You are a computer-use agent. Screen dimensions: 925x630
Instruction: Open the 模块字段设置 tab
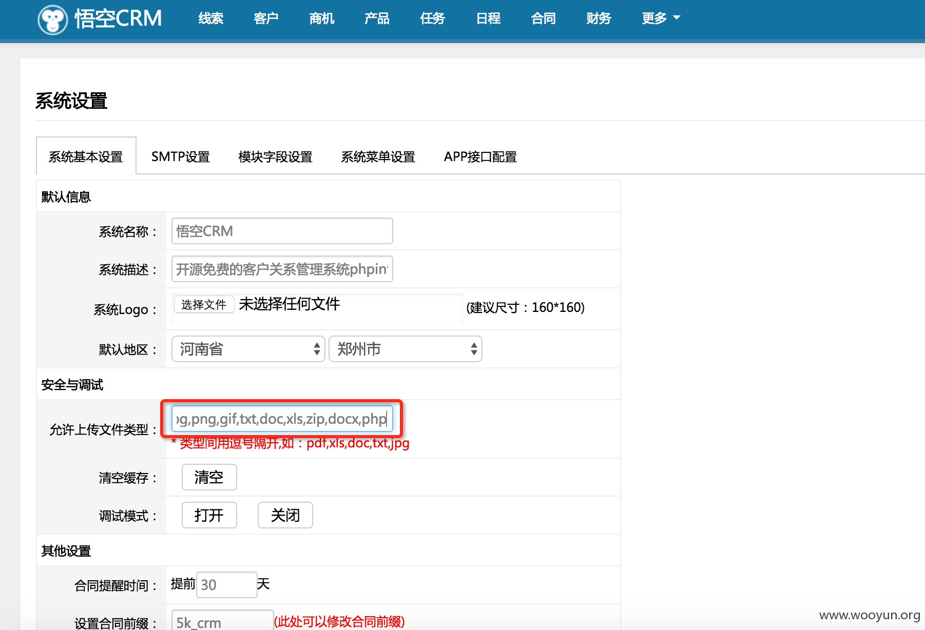pos(275,156)
